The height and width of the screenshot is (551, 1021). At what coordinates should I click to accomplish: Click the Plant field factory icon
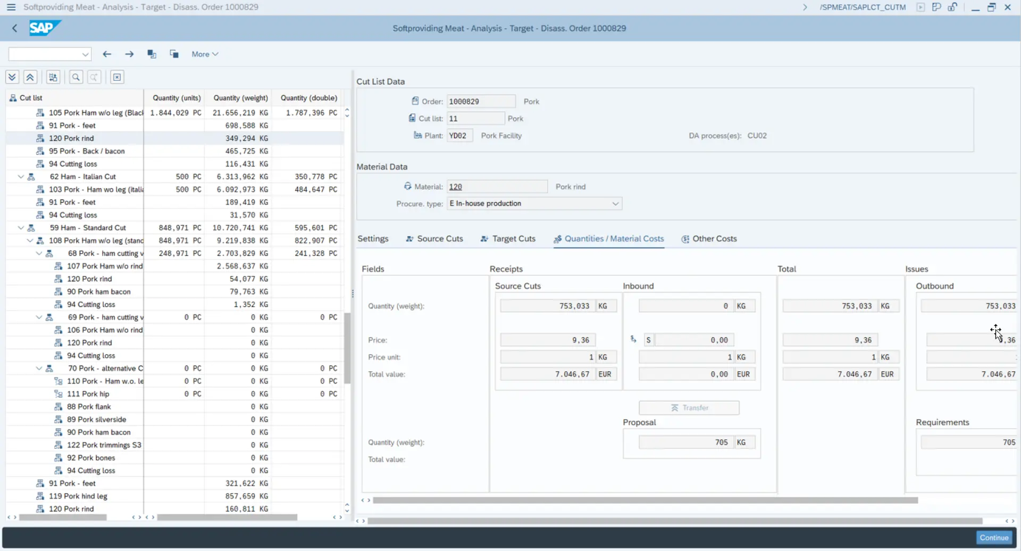(x=418, y=135)
